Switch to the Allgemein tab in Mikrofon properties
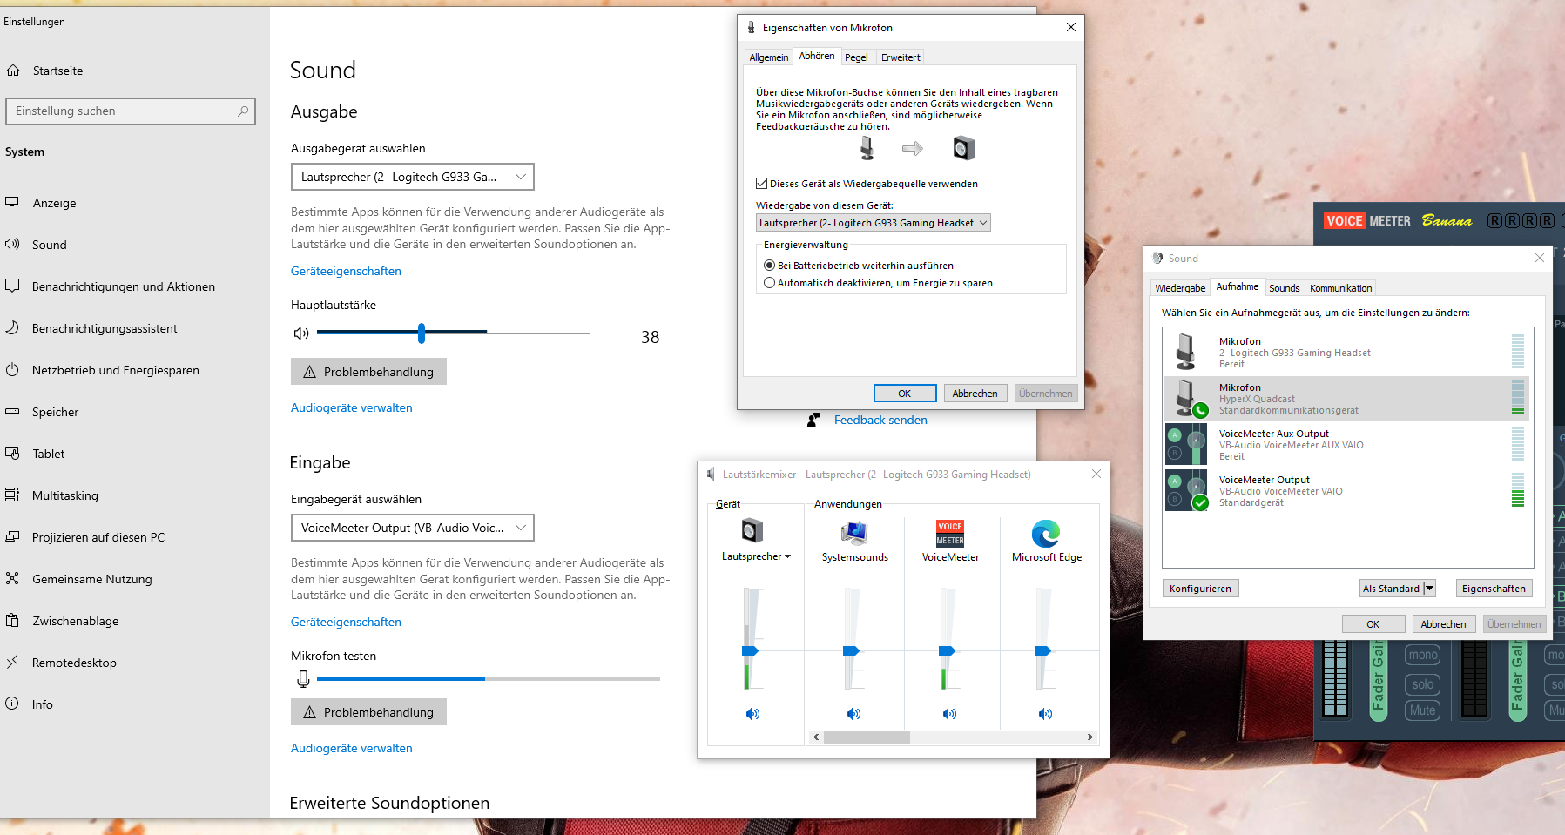The height and width of the screenshot is (835, 1565). 769,57
